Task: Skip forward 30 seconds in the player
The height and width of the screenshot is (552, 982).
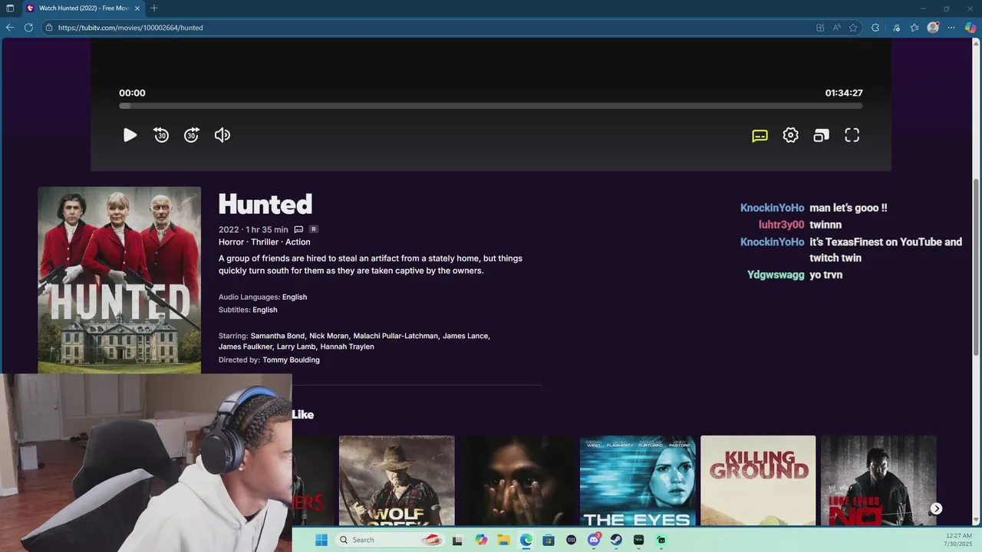Action: [x=192, y=135]
